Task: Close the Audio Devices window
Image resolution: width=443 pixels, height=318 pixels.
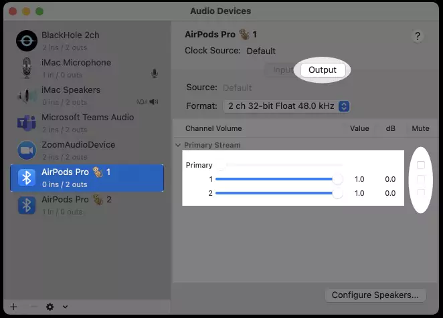Action: (x=13, y=11)
